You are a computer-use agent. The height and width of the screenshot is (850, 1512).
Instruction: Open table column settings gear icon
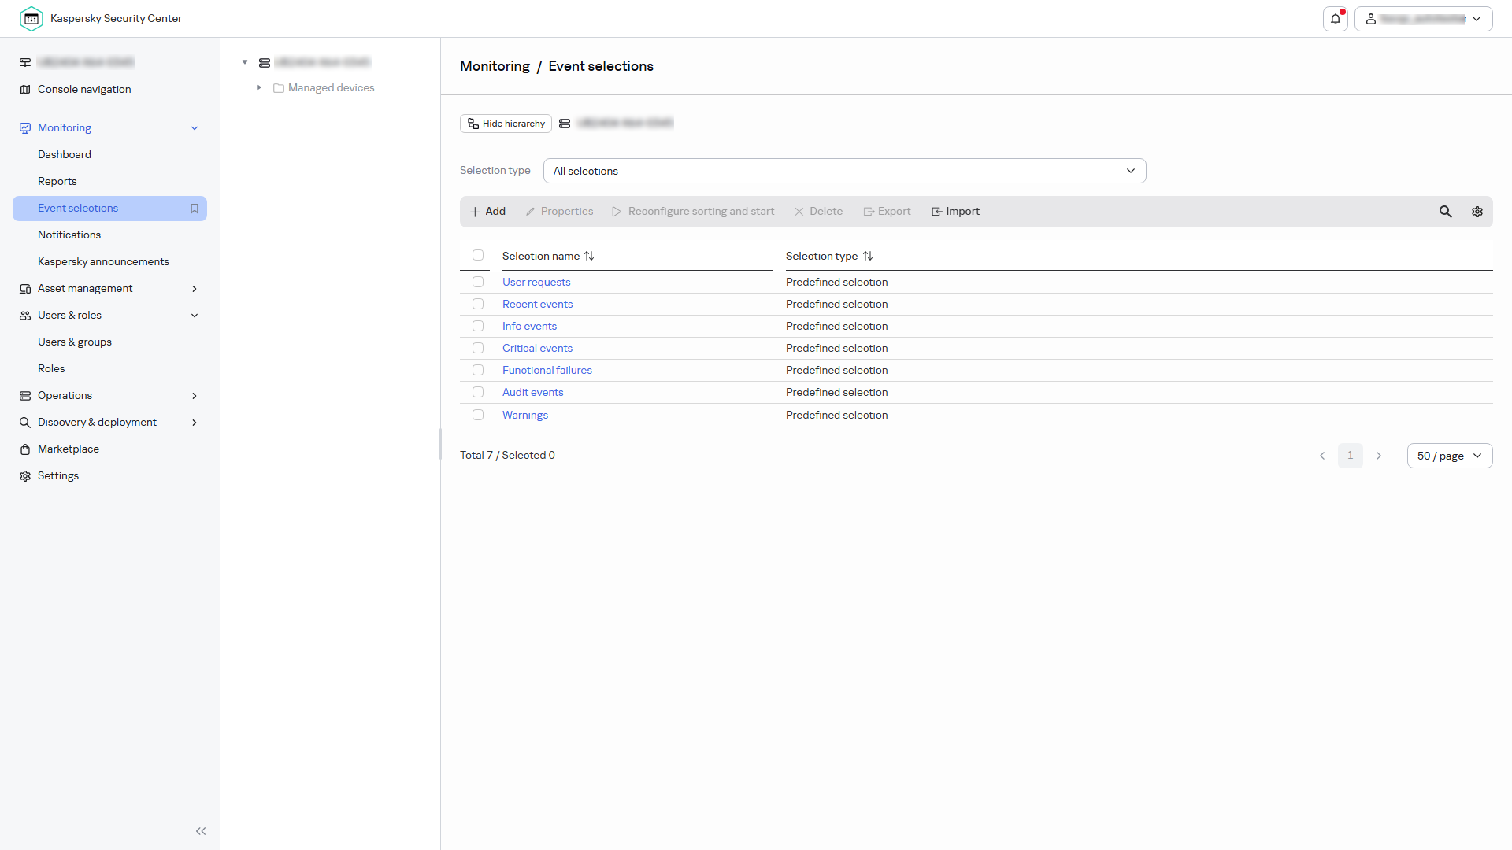click(x=1477, y=212)
